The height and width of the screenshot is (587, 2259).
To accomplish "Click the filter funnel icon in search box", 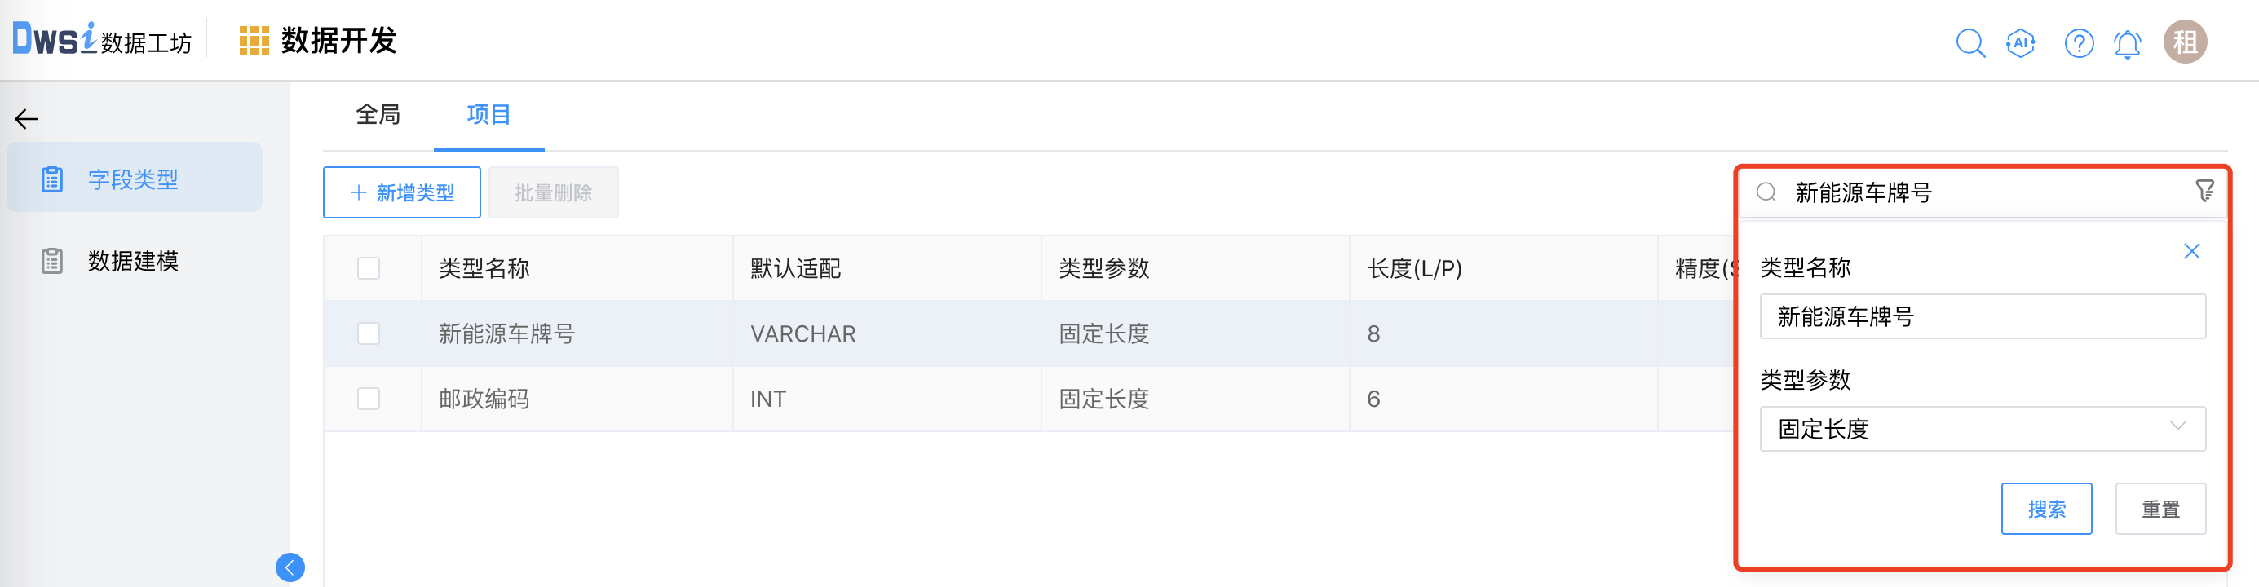I will pos(2204,191).
